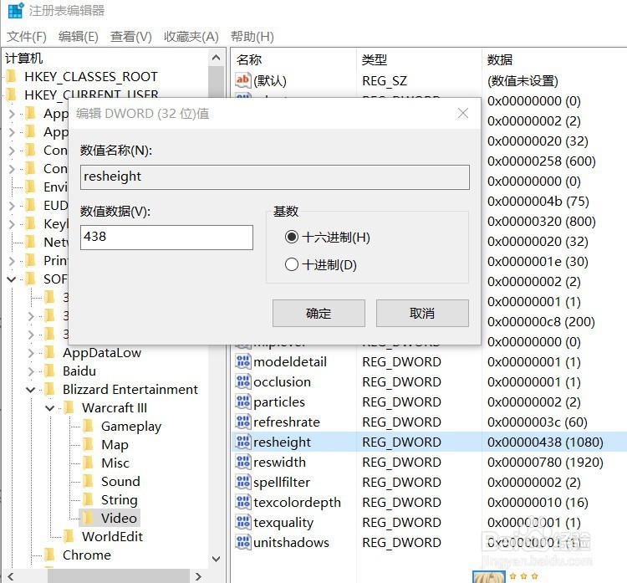Click the value 0x00000780 (1920)
The width and height of the screenshot is (627, 583).
pos(545,463)
